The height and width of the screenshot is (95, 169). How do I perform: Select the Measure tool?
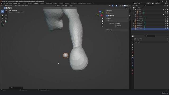[x=6, y=21]
